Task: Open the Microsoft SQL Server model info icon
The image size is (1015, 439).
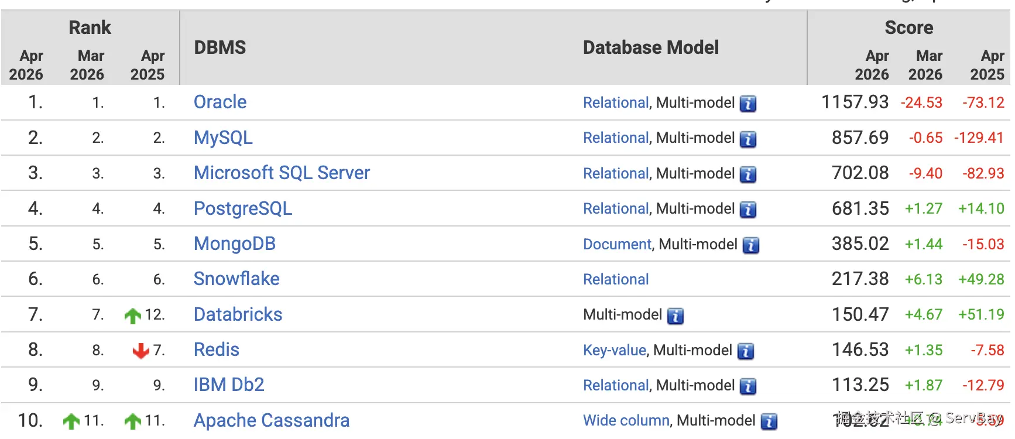Action: click(x=748, y=174)
